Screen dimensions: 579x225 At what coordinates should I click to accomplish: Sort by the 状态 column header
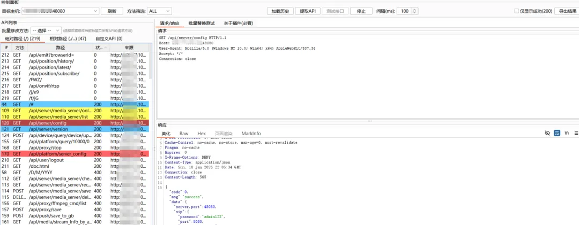pyautogui.click(x=100, y=48)
